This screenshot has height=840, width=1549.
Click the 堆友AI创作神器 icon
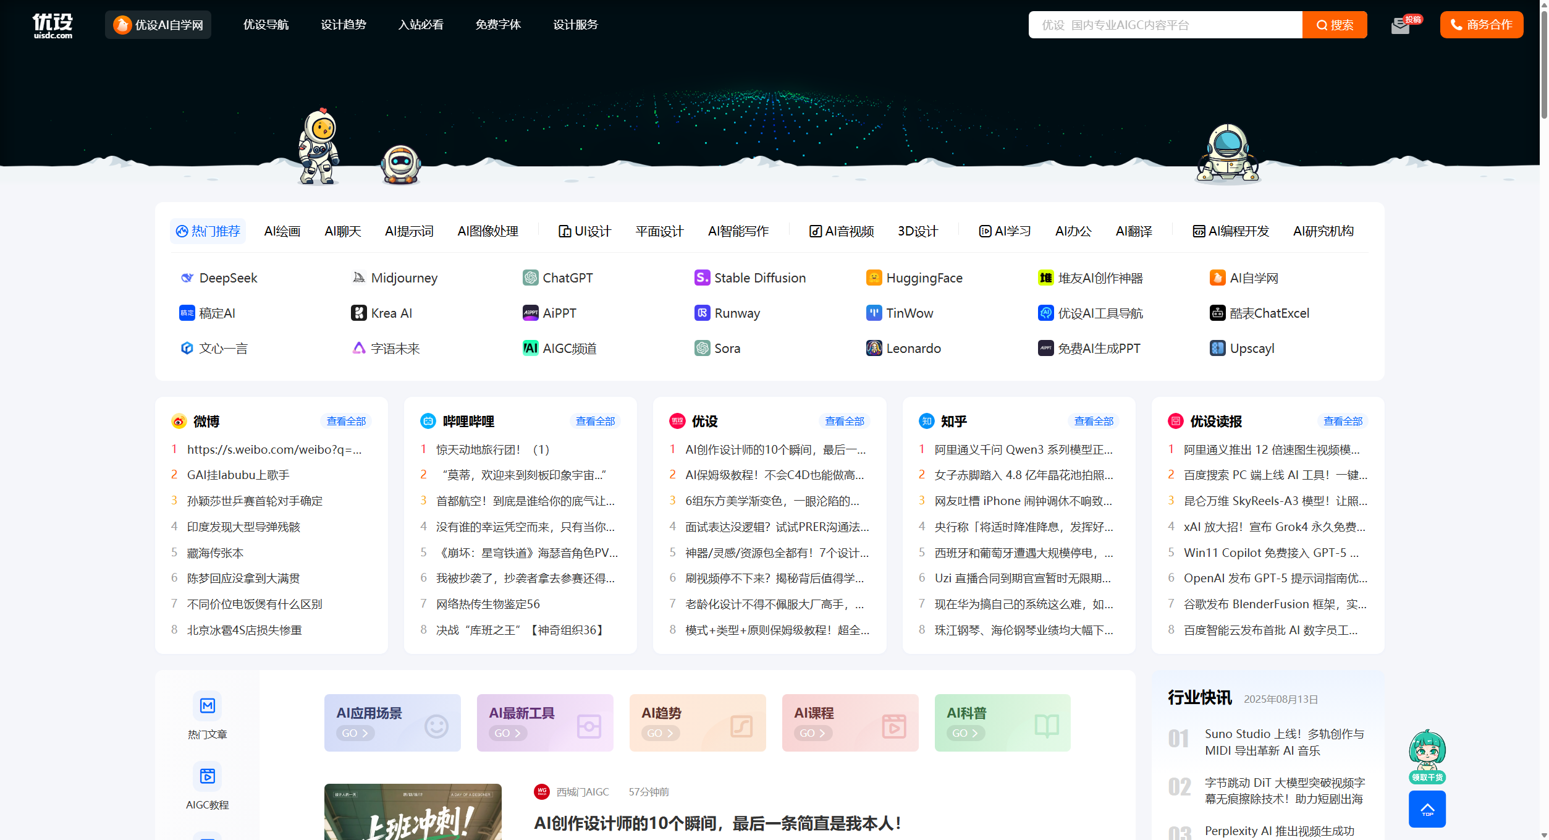tap(1045, 278)
